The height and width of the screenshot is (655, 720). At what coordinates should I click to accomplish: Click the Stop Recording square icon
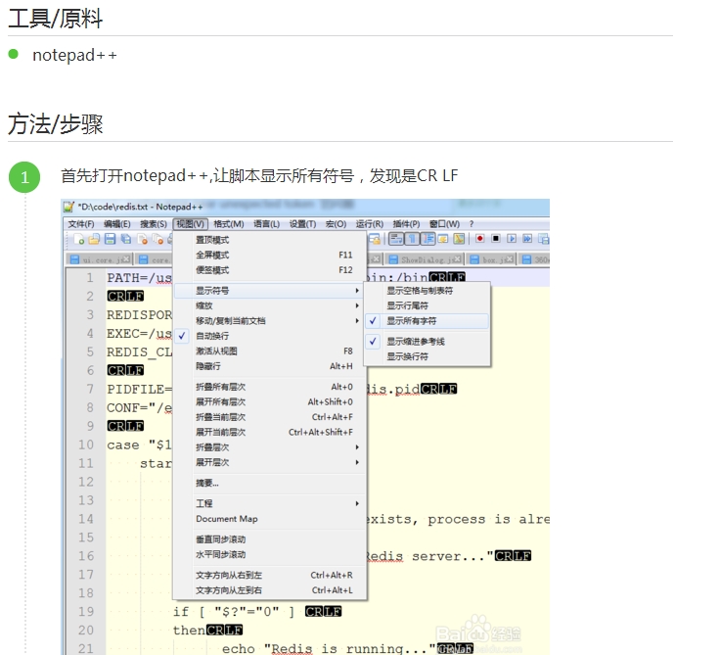tap(496, 239)
